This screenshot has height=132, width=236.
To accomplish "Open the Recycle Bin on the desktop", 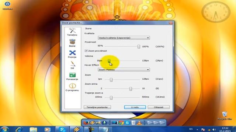I will pyautogui.click(x=225, y=116).
